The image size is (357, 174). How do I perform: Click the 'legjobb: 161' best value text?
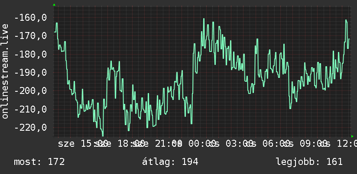[309, 162]
